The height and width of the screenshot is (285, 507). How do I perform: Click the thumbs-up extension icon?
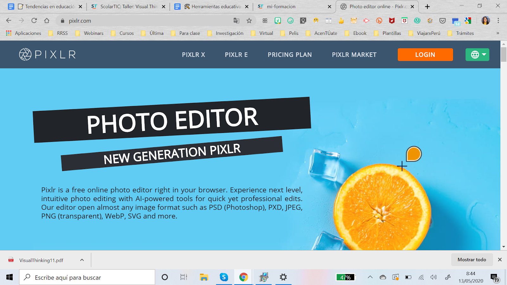(341, 21)
